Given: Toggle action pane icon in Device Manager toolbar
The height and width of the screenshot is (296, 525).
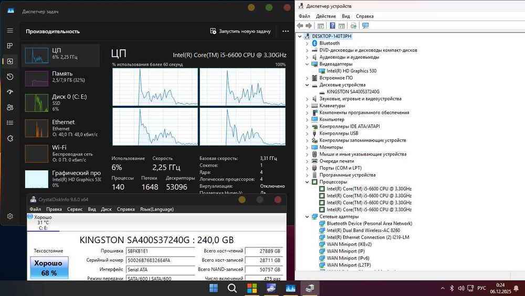Looking at the screenshot, I should point(342,26).
